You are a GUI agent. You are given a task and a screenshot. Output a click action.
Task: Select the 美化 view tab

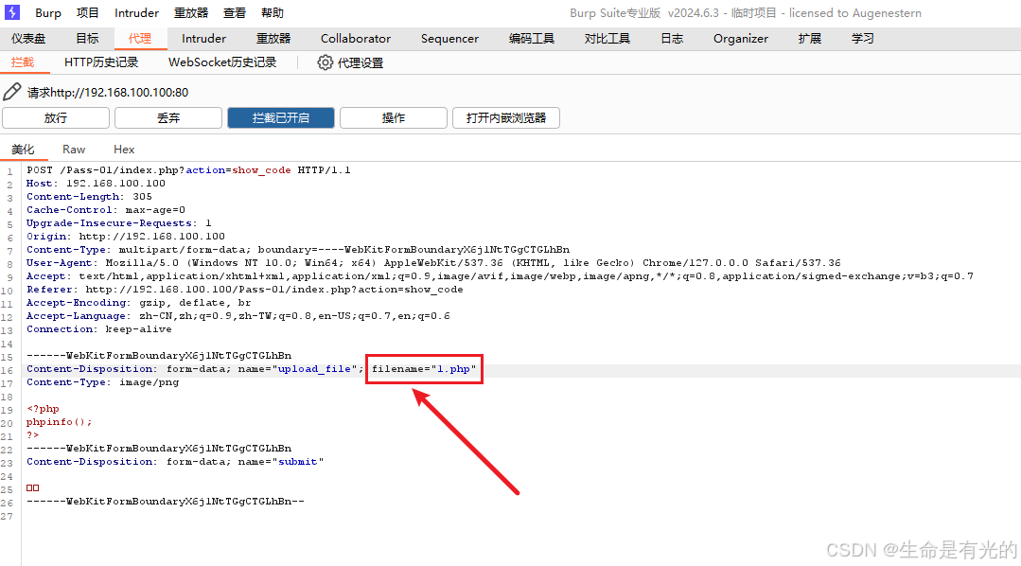[23, 150]
